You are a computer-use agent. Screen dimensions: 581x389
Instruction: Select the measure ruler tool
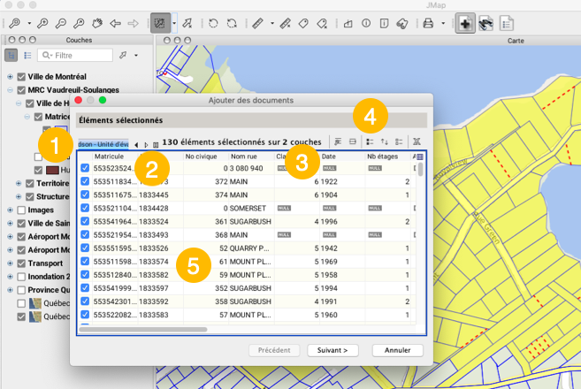(x=257, y=23)
